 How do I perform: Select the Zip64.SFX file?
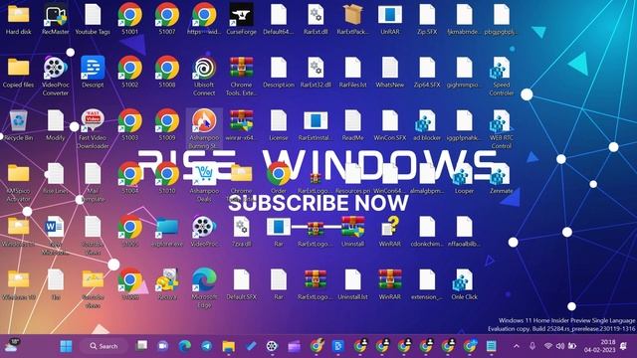tap(427, 72)
